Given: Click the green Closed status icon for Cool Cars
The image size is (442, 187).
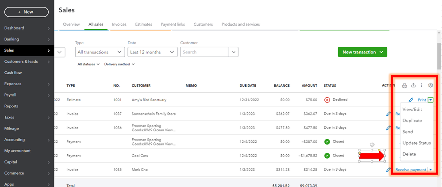Looking at the screenshot, I should 327,156.
